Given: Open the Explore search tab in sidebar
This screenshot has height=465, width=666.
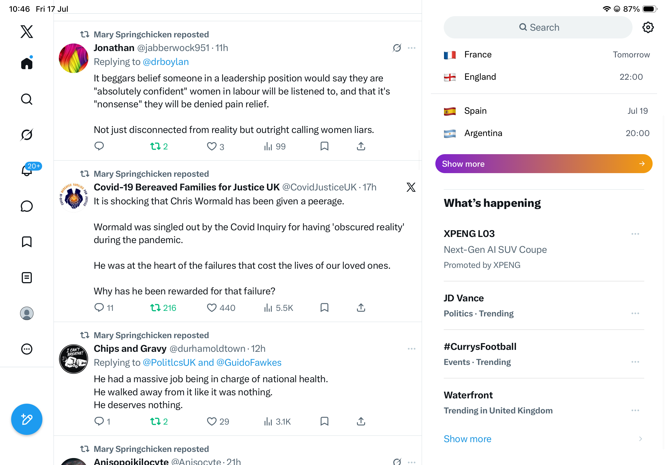Looking at the screenshot, I should [x=27, y=99].
